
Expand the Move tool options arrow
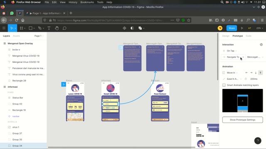(15, 28)
